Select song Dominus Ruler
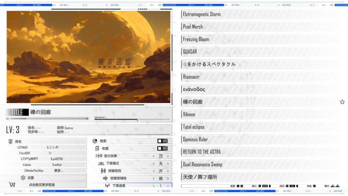This screenshot has height=196, width=348. pyautogui.click(x=260, y=139)
